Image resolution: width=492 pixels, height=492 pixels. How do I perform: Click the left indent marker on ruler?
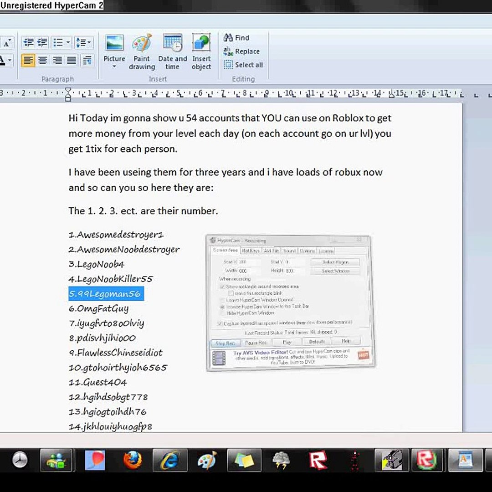[x=68, y=94]
